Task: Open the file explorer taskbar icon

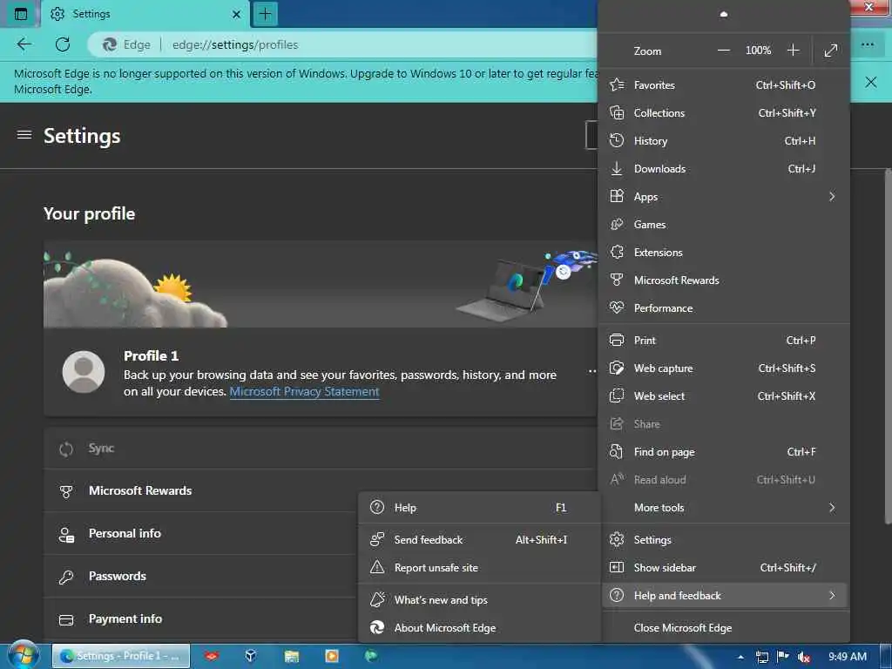Action: [292, 656]
